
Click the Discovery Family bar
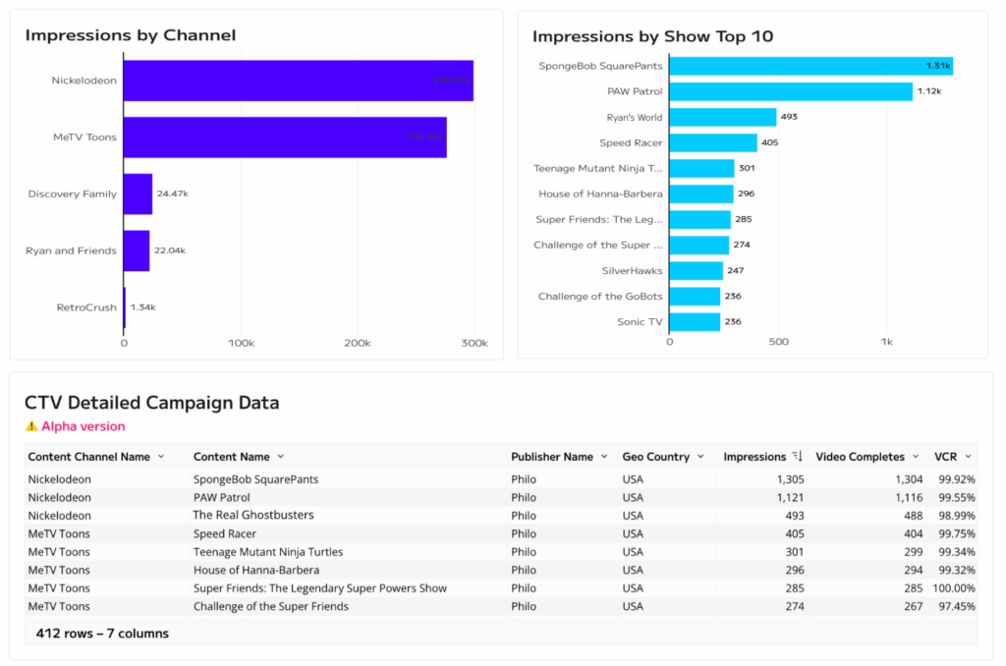(138, 194)
